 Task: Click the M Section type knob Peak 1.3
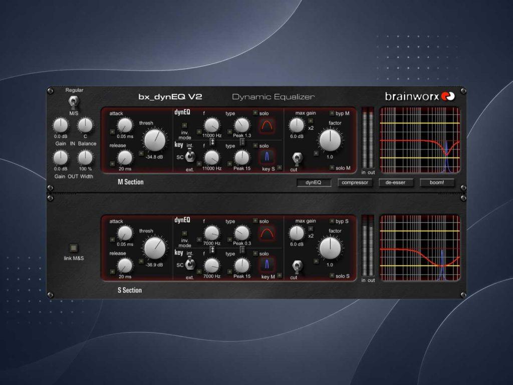coord(242,125)
